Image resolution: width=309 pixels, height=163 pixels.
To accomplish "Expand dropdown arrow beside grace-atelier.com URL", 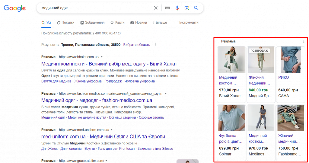I will click(107, 161).
